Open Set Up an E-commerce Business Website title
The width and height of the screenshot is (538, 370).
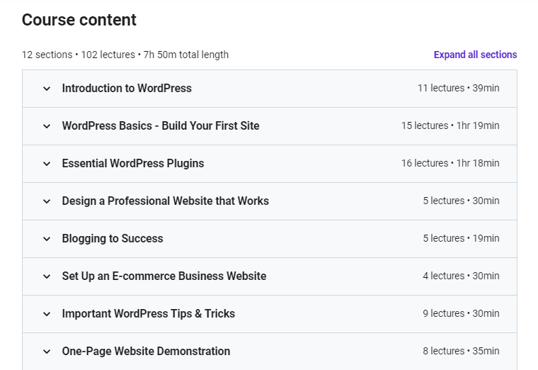[x=164, y=276]
